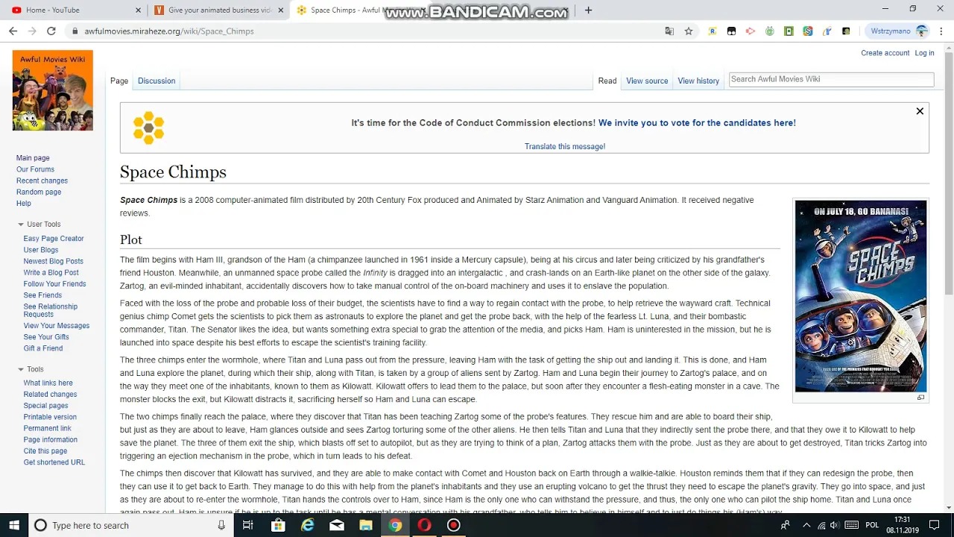Open the translate page icon
This screenshot has height=537, width=954.
point(669,31)
